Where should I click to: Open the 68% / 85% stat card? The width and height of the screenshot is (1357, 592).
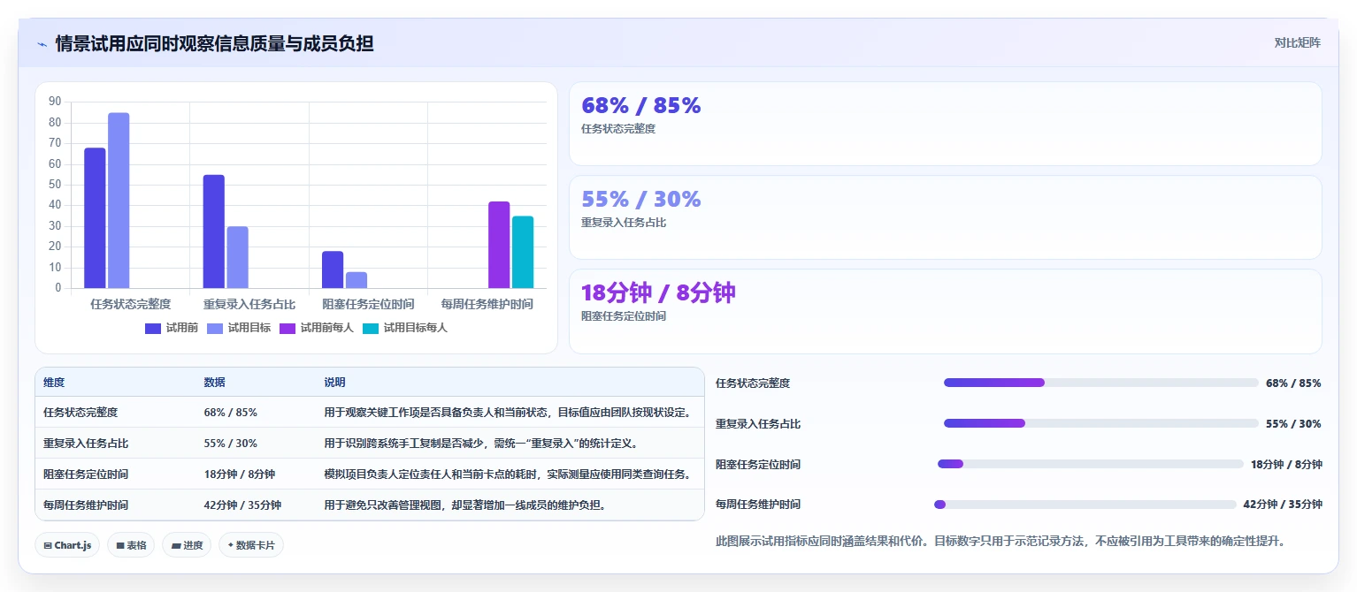945,124
